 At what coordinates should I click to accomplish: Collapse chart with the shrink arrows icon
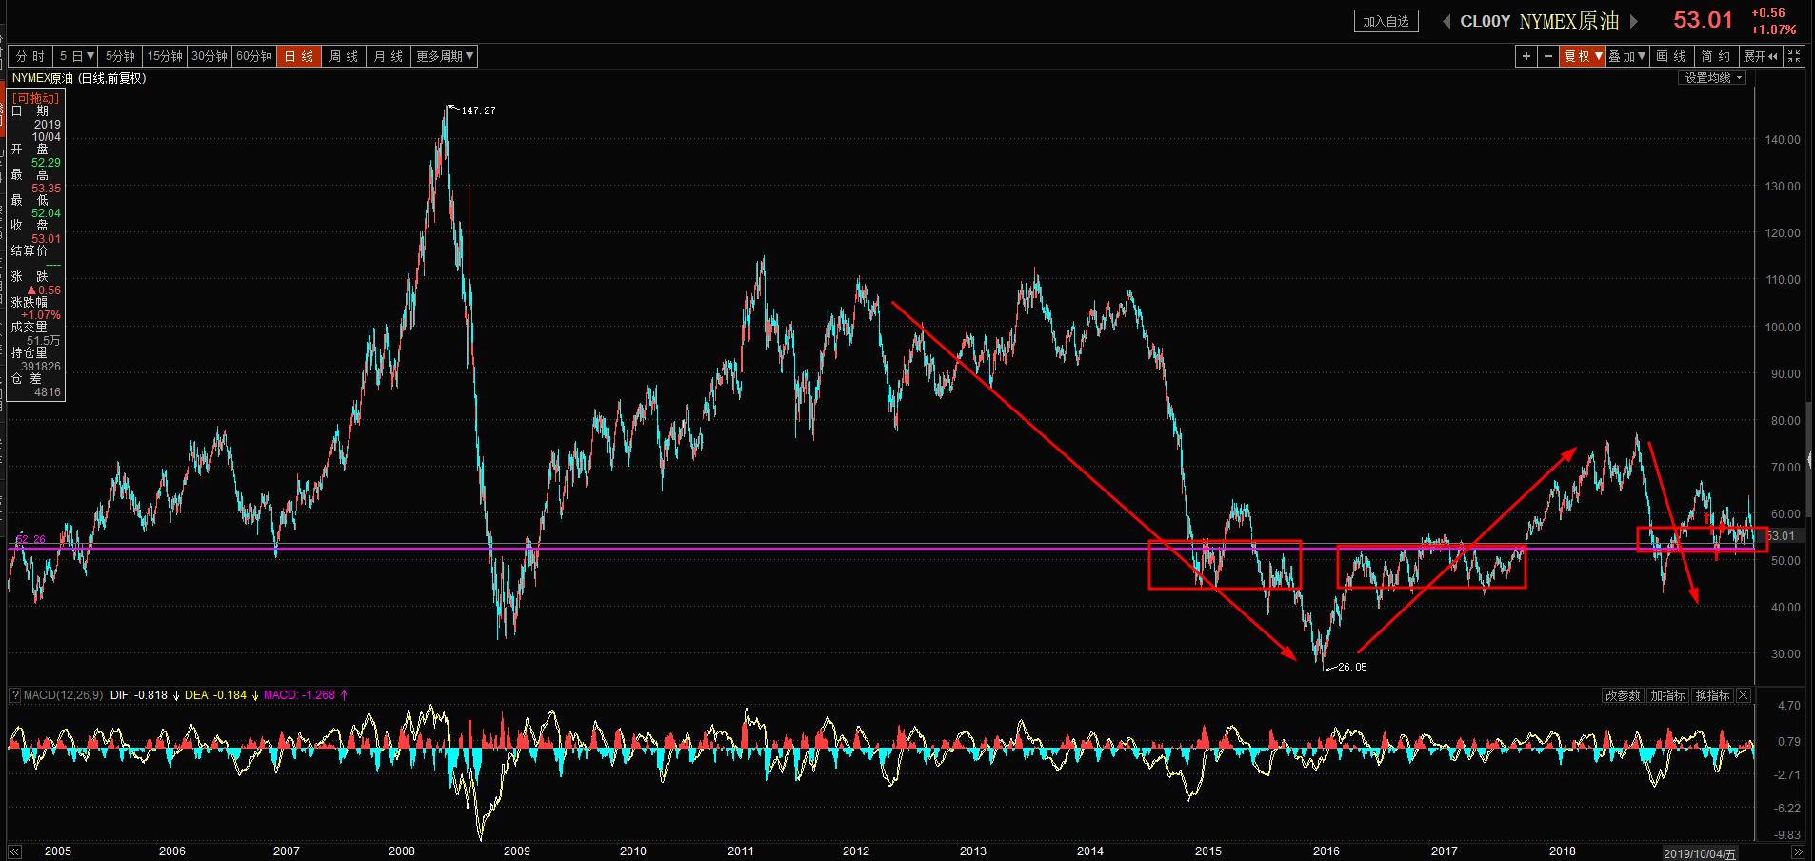coord(1794,56)
